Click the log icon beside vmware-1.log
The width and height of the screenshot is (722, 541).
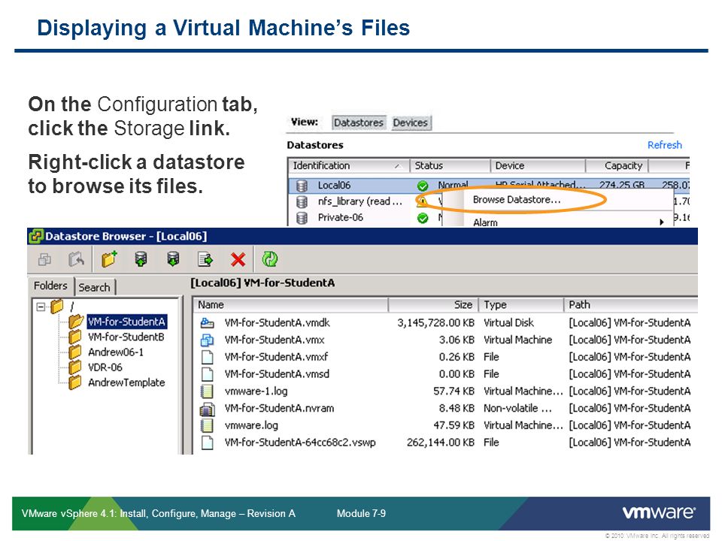tap(208, 391)
